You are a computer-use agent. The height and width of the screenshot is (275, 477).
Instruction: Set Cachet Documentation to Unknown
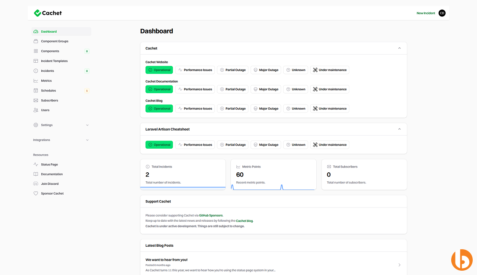click(x=296, y=89)
